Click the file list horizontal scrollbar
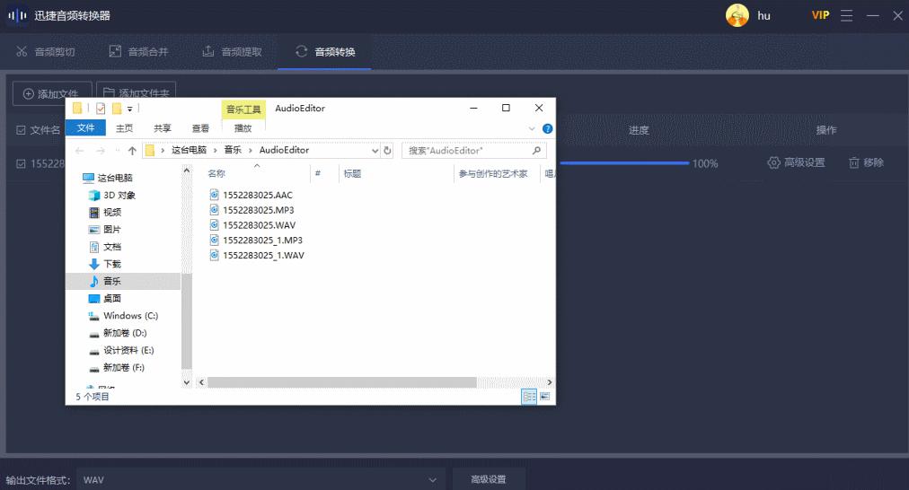Viewport: 909px width, 490px height. [x=342, y=382]
